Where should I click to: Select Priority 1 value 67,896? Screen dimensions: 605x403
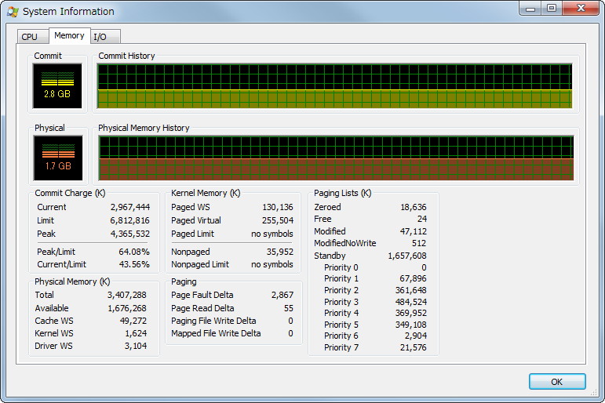point(413,278)
